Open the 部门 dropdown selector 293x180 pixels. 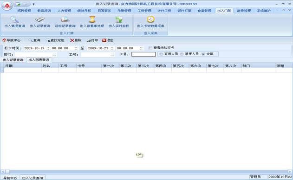54,54
